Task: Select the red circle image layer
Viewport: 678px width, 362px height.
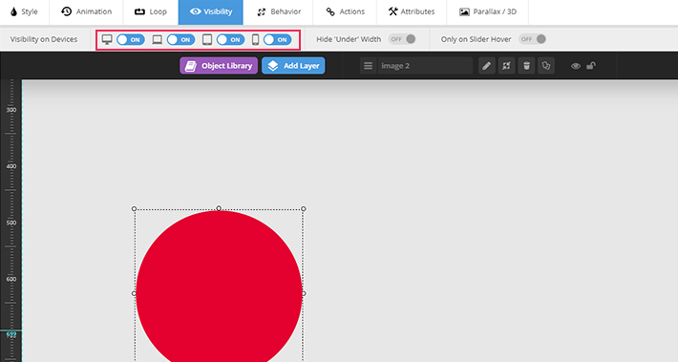Action: click(219, 286)
